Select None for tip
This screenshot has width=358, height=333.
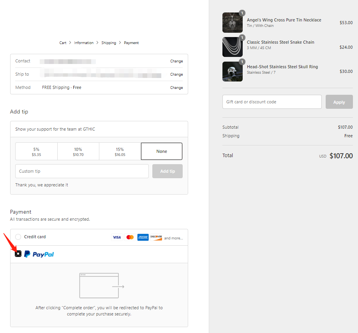[x=162, y=151]
